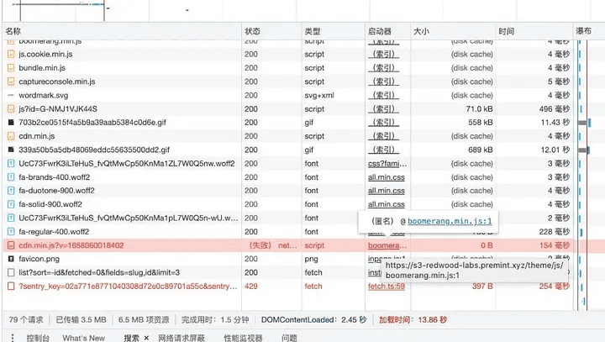Sort requests by 启动器 column
The width and height of the screenshot is (605, 342).
(x=387, y=31)
